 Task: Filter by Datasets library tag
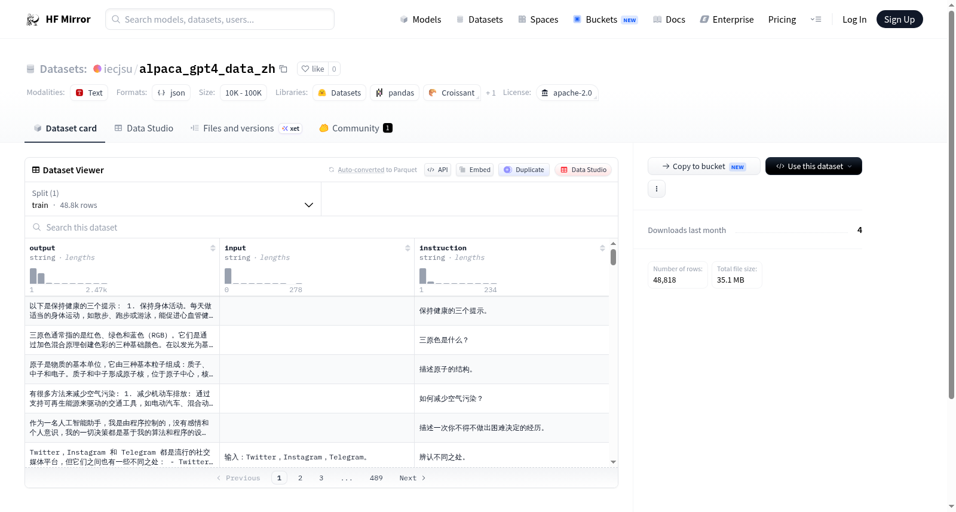point(339,93)
